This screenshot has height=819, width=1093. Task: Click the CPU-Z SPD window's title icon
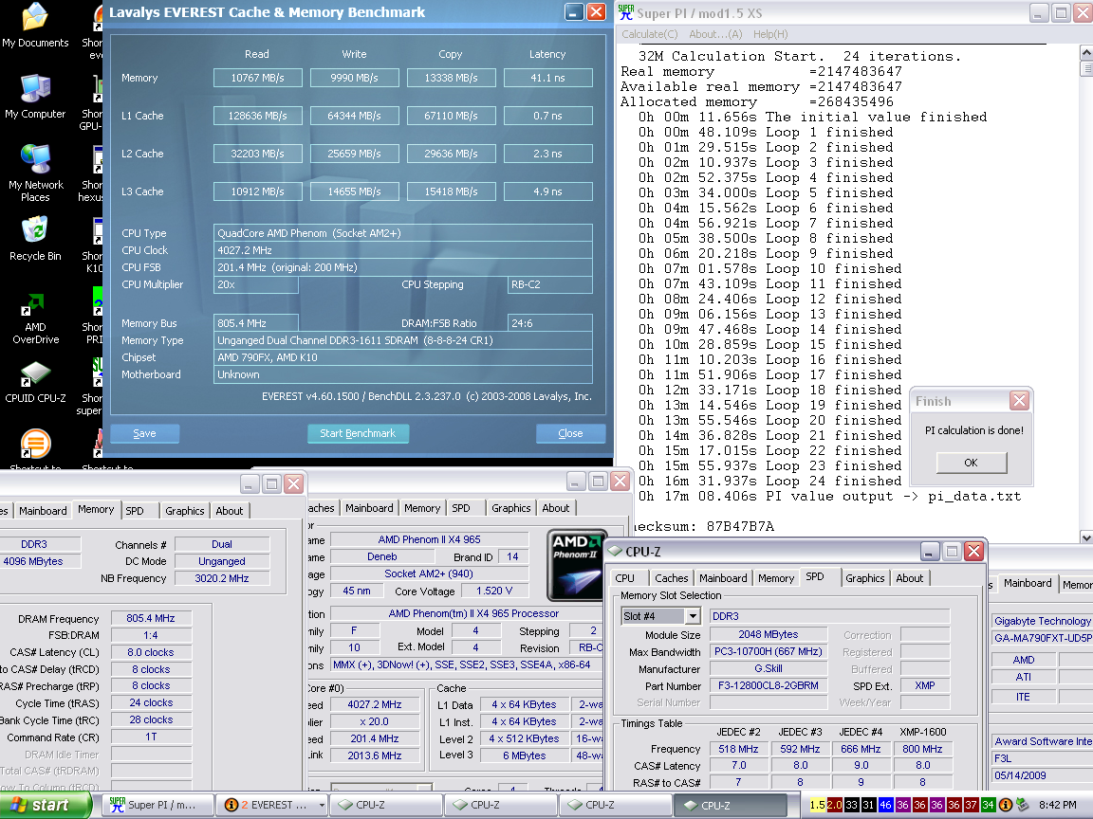(615, 551)
